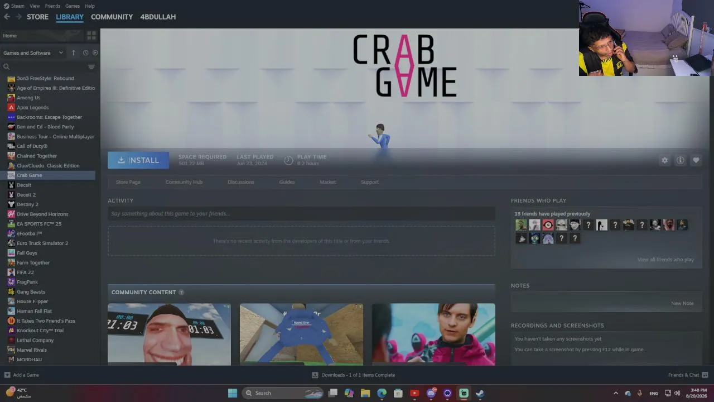This screenshot has width=714, height=402.
Task: Click the red eye friend avatar
Action: 548,225
